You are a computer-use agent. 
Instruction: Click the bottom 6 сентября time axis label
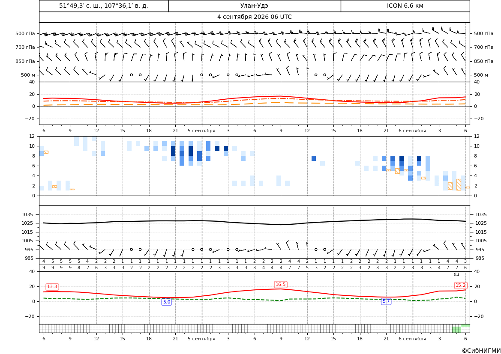pyautogui.click(x=412, y=339)
